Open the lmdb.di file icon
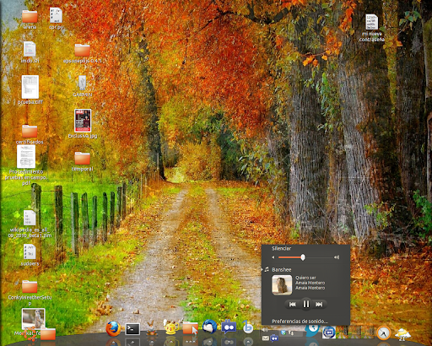The width and height of the screenshot is (432, 346). click(30, 49)
